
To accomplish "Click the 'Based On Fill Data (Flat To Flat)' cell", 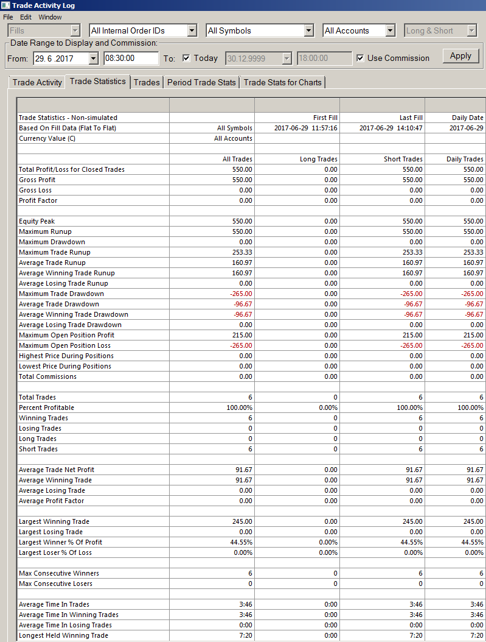I will tap(68, 128).
